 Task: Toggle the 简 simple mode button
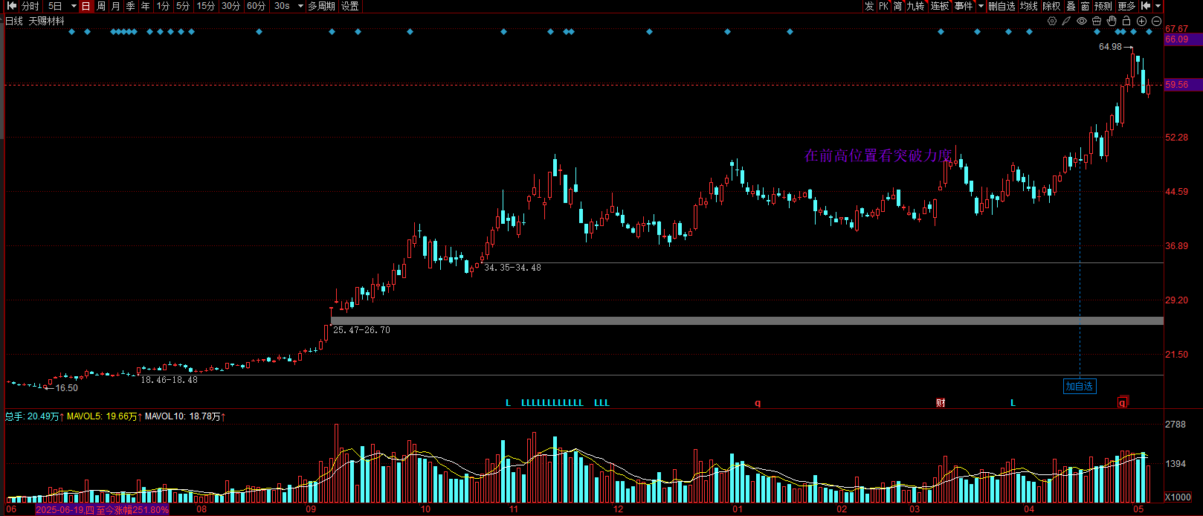[x=898, y=6]
